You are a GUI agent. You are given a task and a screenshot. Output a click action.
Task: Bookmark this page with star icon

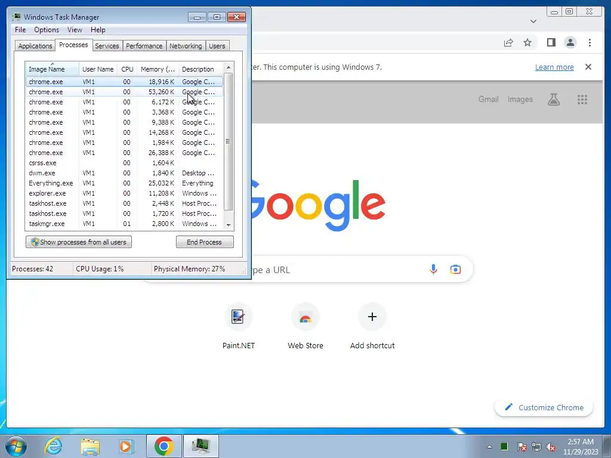(x=527, y=43)
